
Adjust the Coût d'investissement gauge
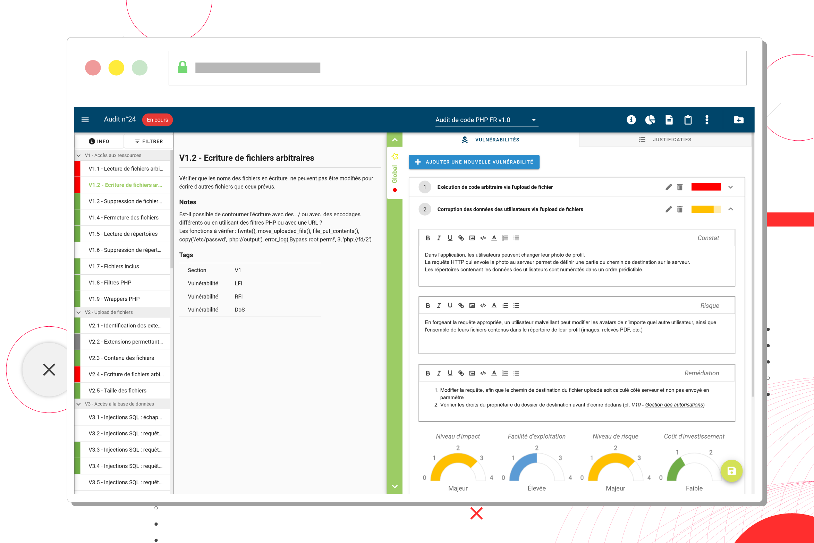pyautogui.click(x=694, y=467)
